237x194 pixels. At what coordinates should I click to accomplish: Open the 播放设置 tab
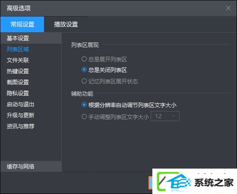(x=66, y=25)
